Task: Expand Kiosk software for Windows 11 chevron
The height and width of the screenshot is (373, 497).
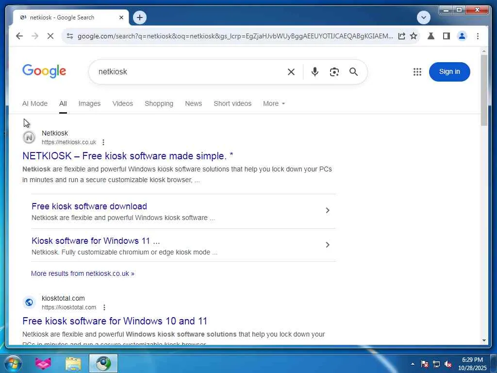Action: (328, 245)
